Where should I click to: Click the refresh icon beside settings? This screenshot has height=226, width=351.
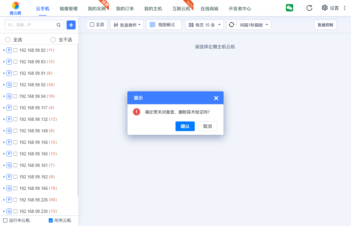point(309,8)
